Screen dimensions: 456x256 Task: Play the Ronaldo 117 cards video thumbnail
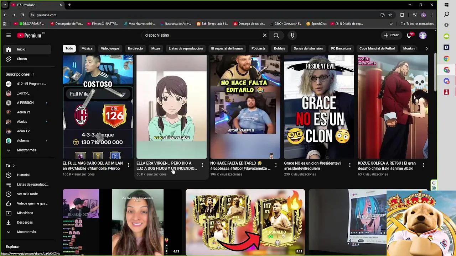(x=245, y=222)
